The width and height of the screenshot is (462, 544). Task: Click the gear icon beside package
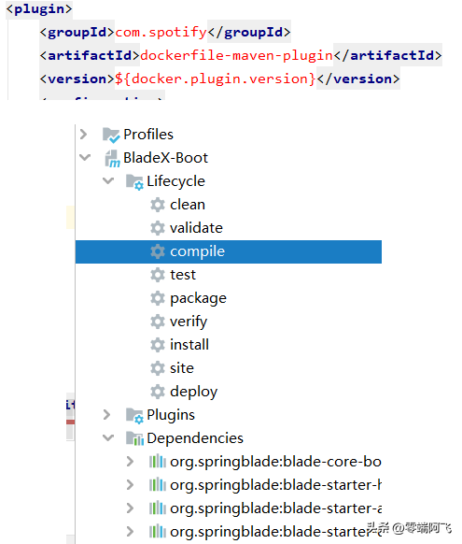point(158,298)
